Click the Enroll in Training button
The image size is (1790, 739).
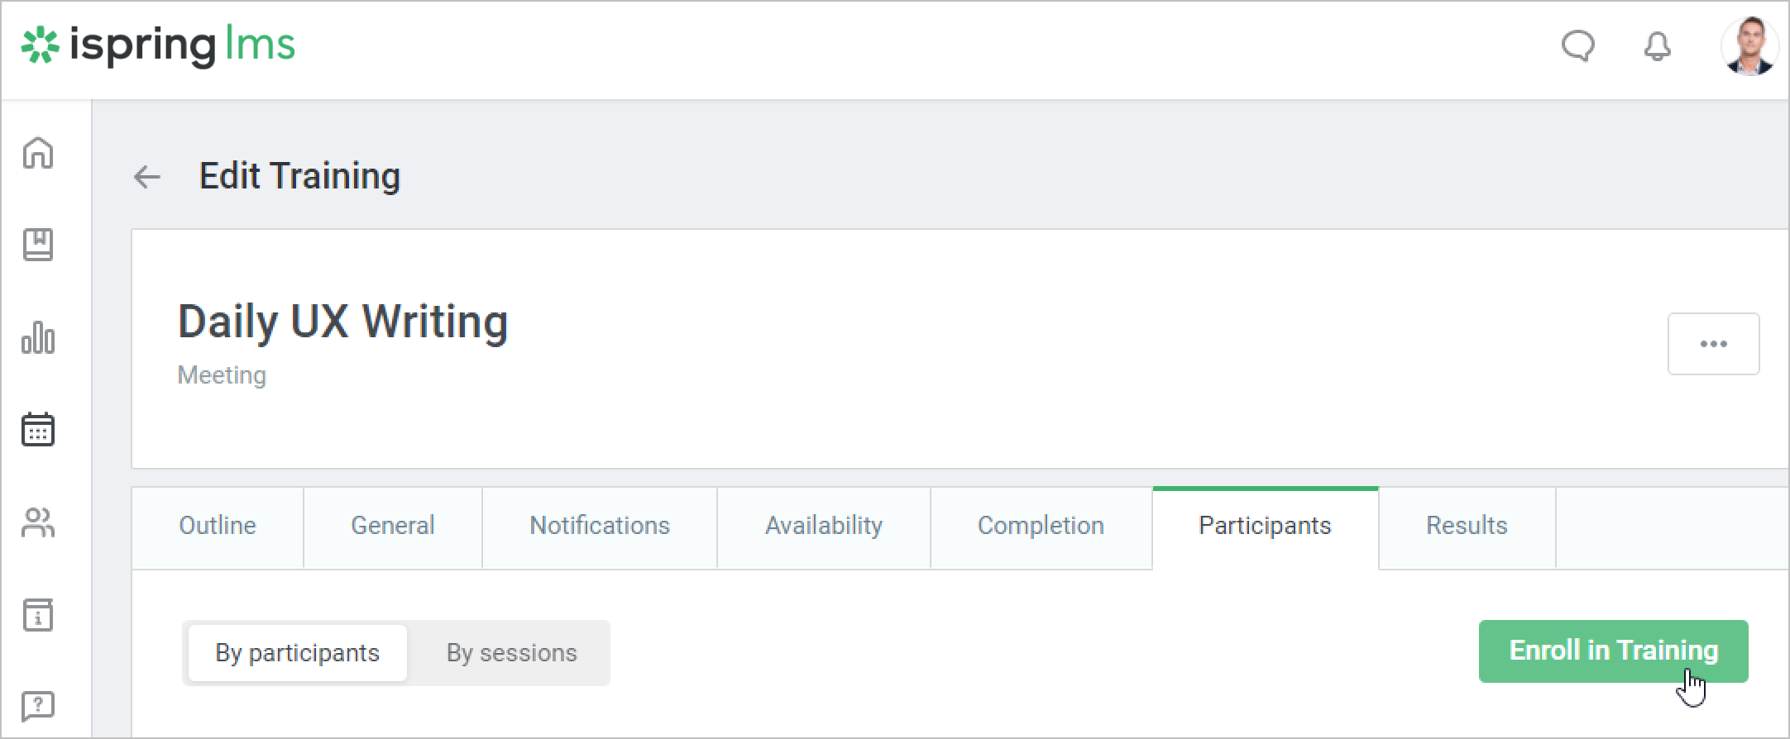(x=1613, y=651)
